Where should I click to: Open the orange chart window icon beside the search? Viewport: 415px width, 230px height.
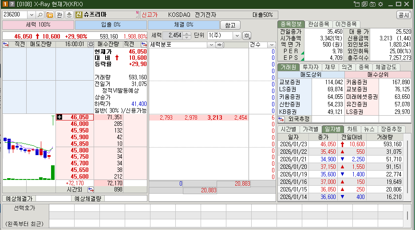click(x=50, y=15)
